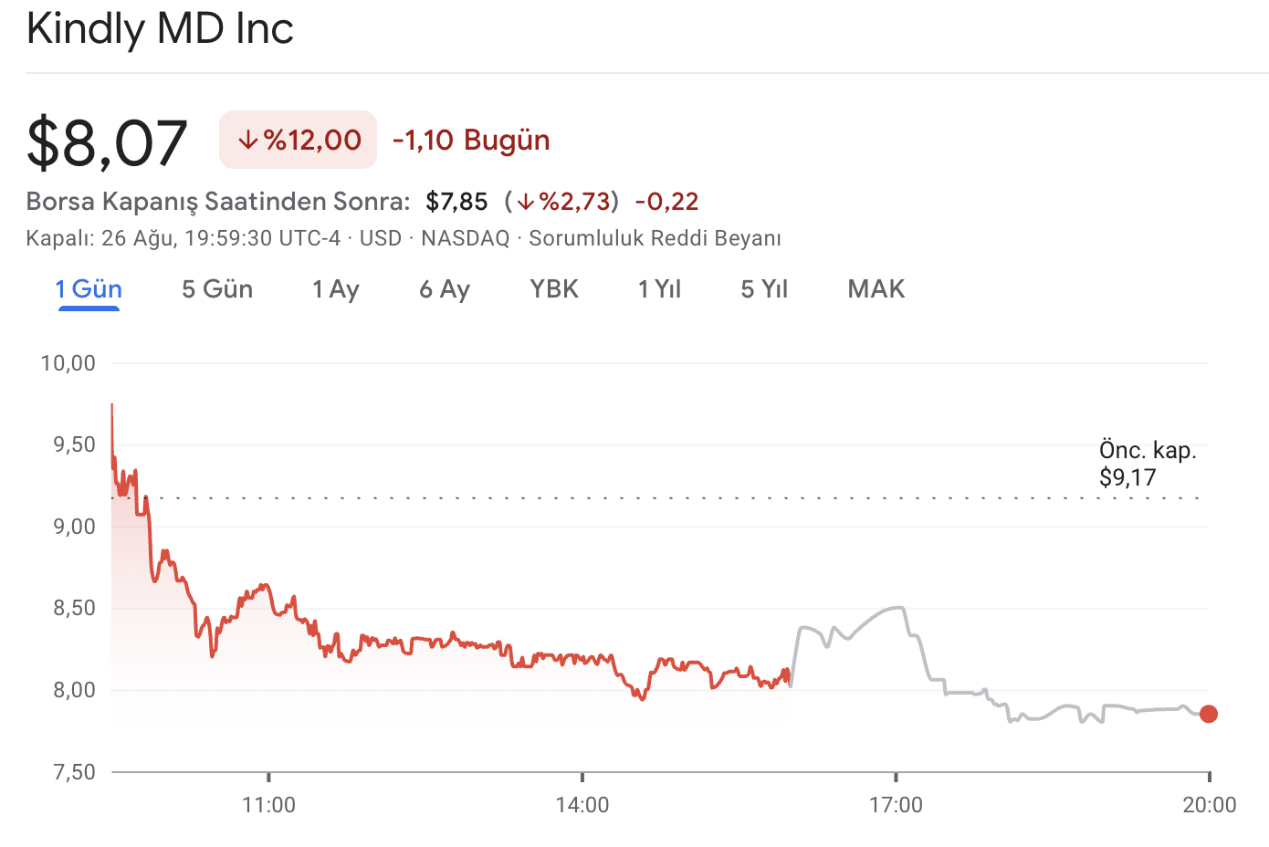
Task: Click the 11:00 time axis marker
Action: click(268, 804)
